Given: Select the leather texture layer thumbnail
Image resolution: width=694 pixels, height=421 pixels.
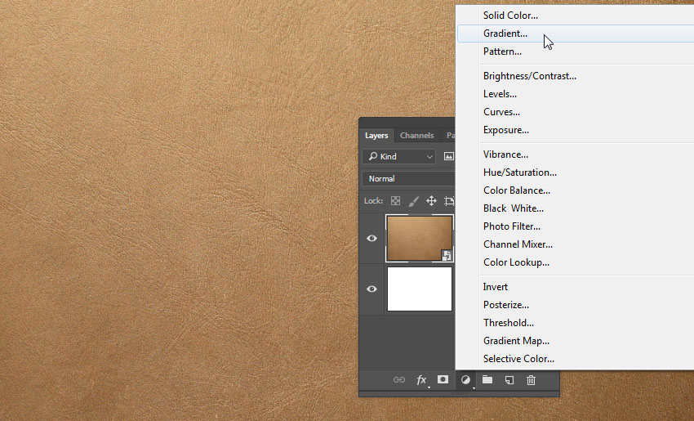Looking at the screenshot, I should pos(419,238).
